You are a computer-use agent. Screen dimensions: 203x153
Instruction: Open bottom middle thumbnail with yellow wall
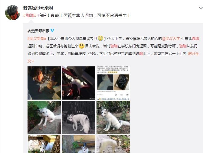click(79, 144)
